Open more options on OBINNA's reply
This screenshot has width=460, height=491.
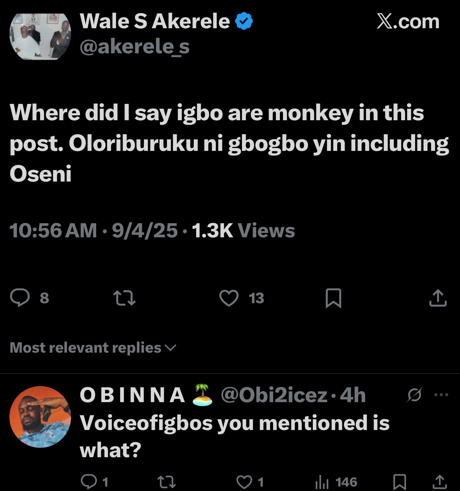point(442,395)
